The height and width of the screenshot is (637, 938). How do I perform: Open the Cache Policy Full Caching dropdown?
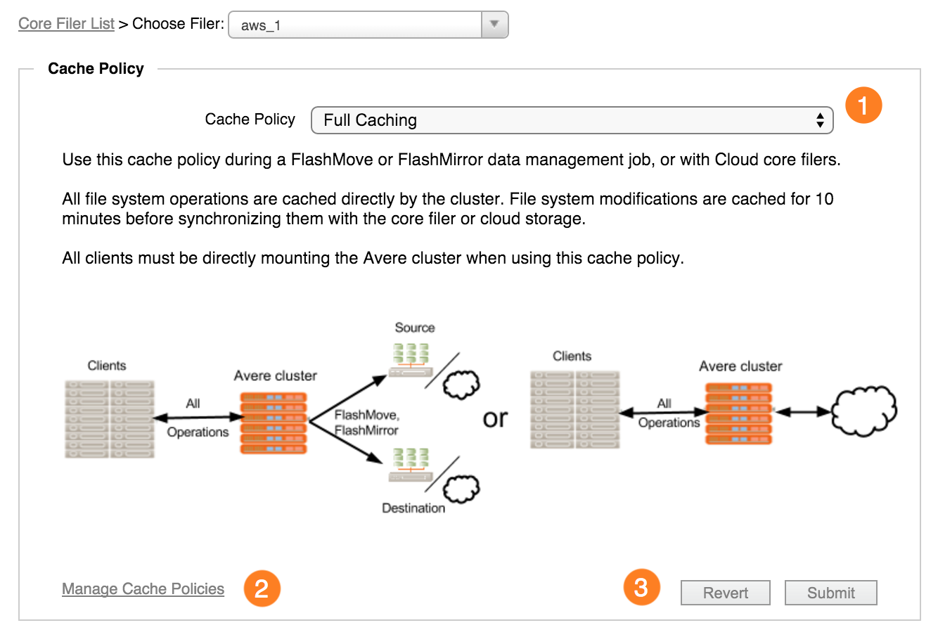(572, 120)
